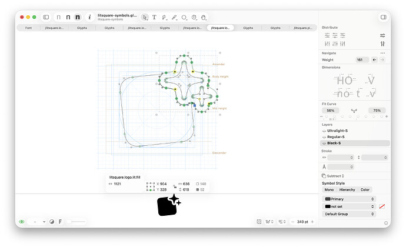Viewport: 406px width, 247px height.
Task: Select the Ultralight master 'n' button
Action: [x=58, y=17]
